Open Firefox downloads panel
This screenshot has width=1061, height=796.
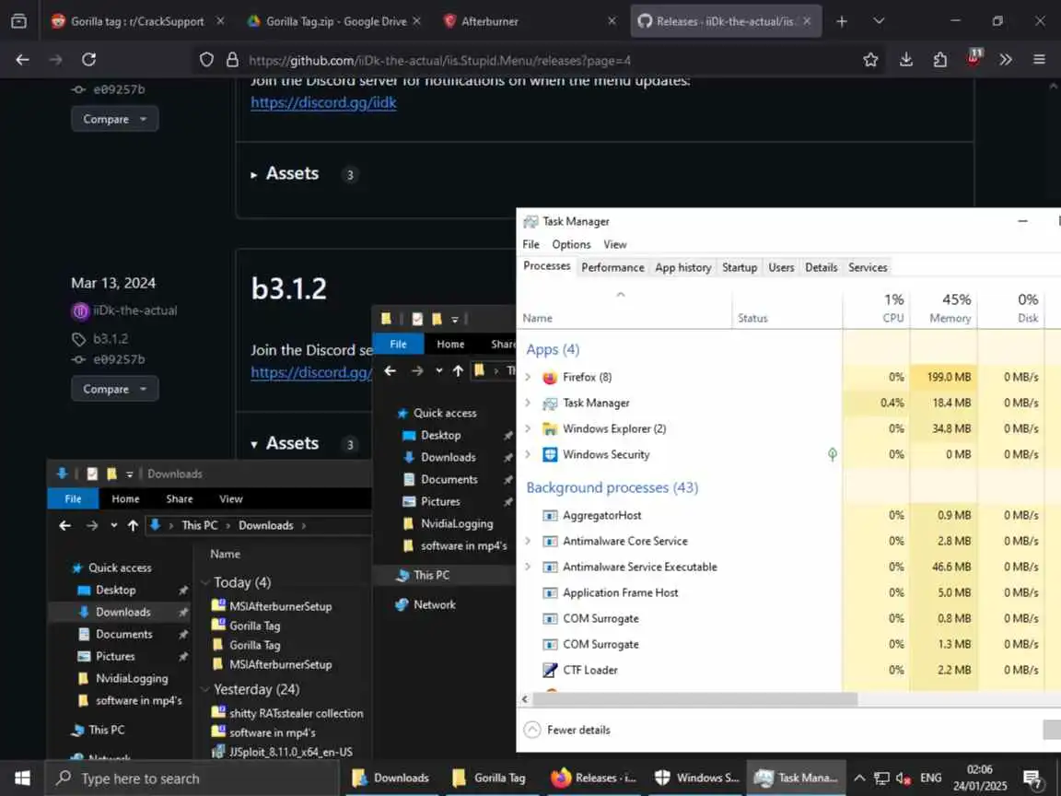tap(906, 60)
